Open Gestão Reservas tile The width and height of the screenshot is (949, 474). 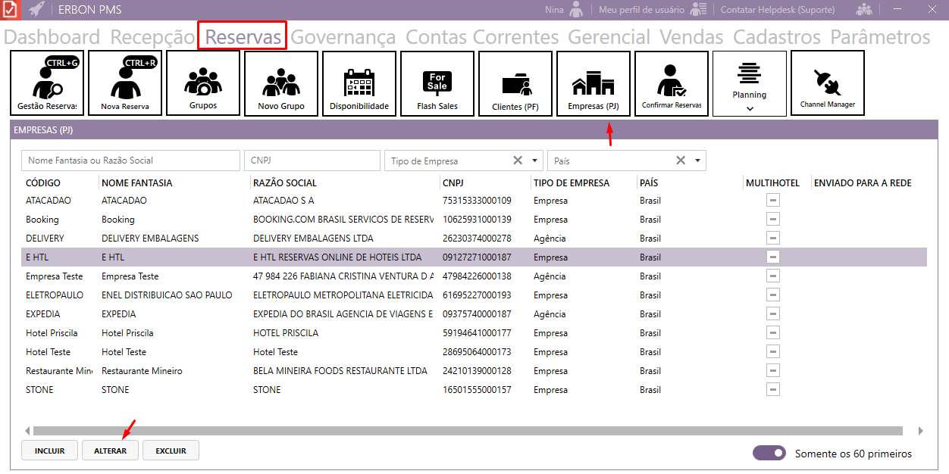pos(48,83)
